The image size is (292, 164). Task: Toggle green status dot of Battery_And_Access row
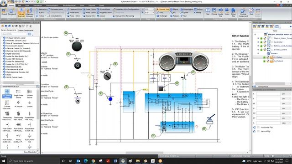(261, 46)
